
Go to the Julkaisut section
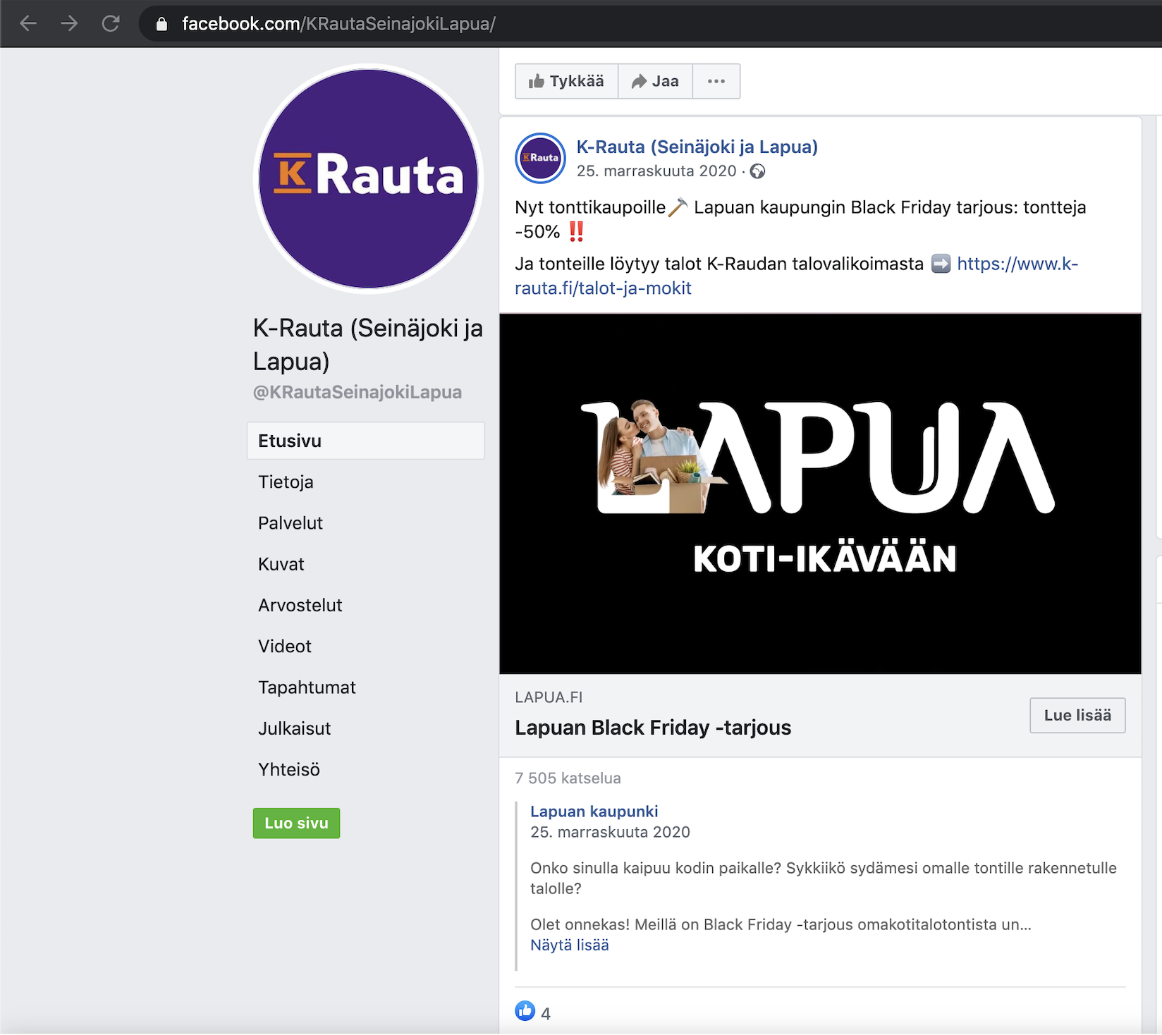tap(294, 728)
